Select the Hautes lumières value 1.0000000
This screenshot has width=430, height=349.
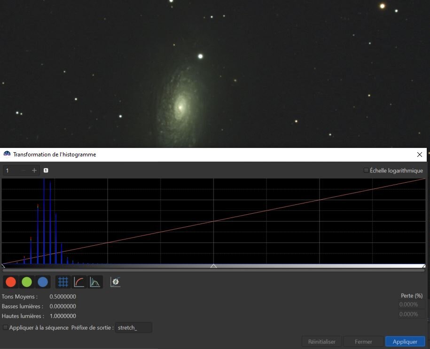[x=63, y=316]
